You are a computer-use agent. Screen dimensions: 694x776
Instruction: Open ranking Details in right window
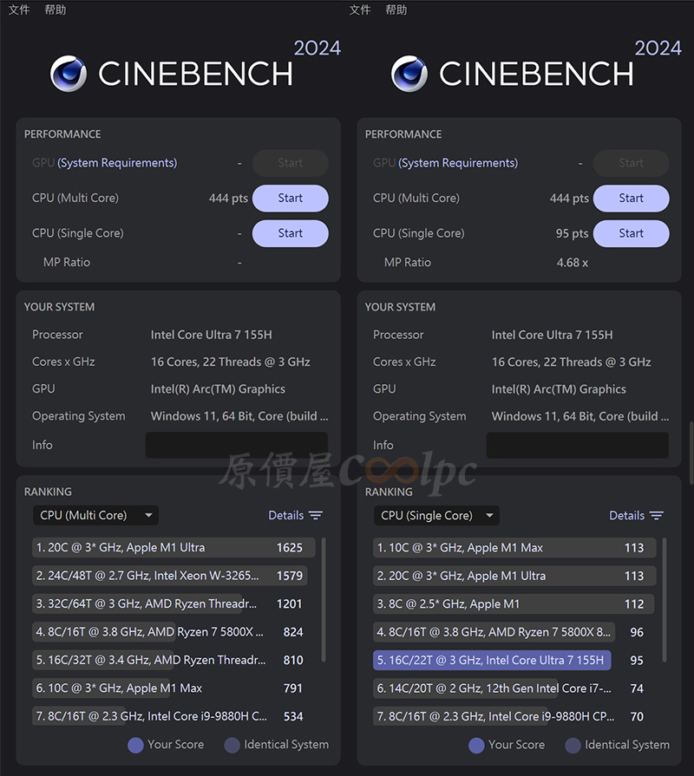pyautogui.click(x=626, y=515)
